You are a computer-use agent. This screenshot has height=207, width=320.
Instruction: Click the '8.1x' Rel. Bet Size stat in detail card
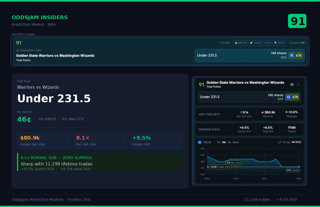[x=244, y=114]
